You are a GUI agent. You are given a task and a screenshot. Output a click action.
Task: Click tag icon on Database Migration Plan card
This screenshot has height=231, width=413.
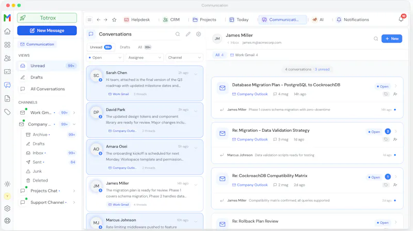pos(386,94)
